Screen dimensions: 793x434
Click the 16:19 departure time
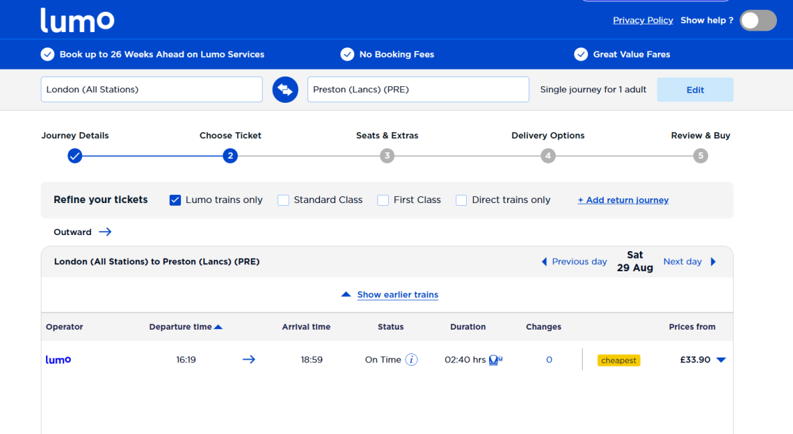pos(186,360)
